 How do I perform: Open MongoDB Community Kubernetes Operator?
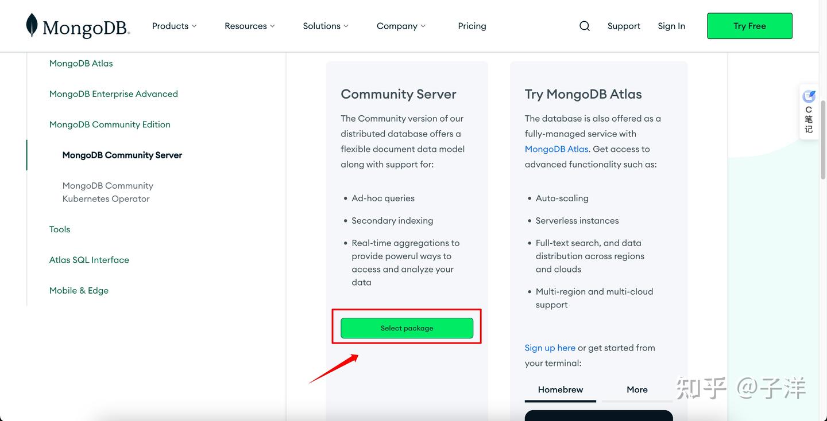[107, 192]
